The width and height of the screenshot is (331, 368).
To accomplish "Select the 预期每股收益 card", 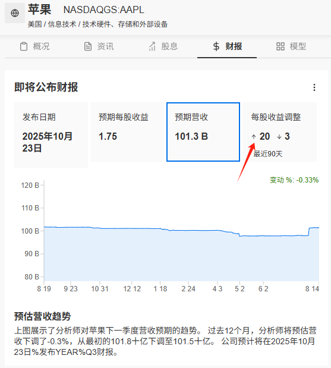I will point(127,132).
